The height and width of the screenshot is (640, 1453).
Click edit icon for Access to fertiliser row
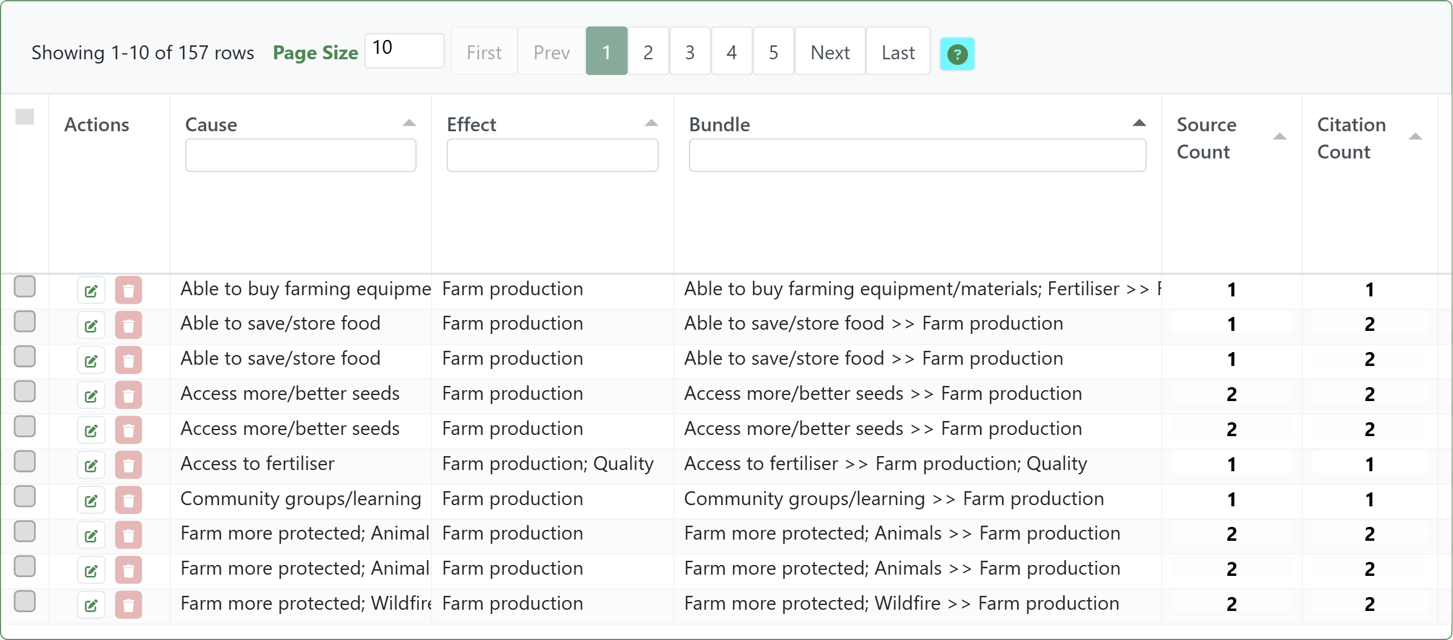point(91,466)
